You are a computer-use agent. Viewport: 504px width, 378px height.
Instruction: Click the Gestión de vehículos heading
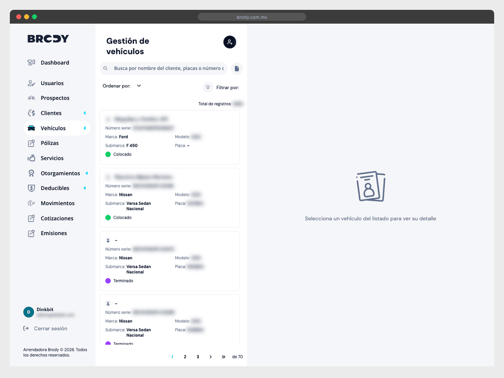tap(128, 46)
